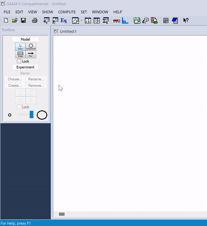The height and width of the screenshot is (226, 207).
Task: Expand the plot toolbar dropdown arrow
Action: pos(82,21)
